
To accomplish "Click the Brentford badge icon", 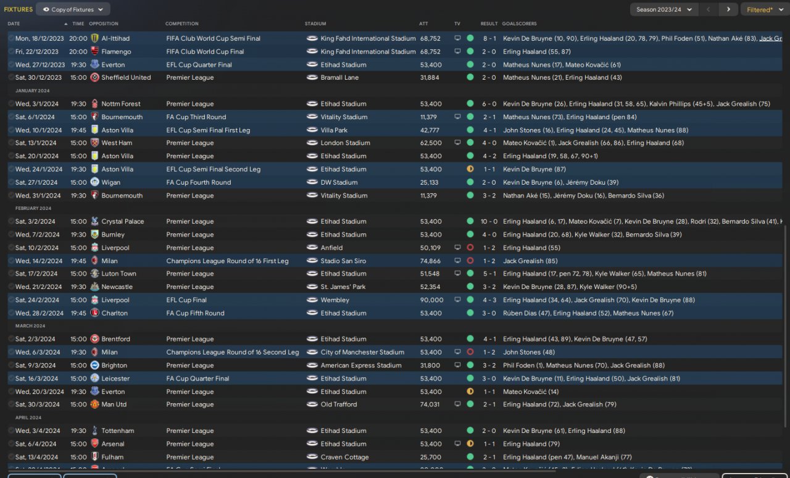I will 94,339.
